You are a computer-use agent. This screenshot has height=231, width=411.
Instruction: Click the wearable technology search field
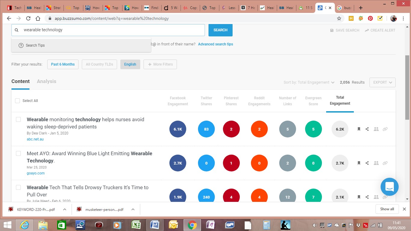(111, 30)
